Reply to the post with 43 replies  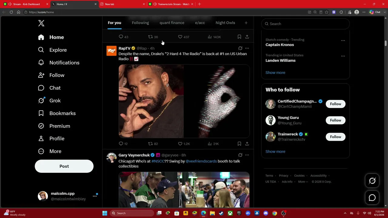pos(123,37)
